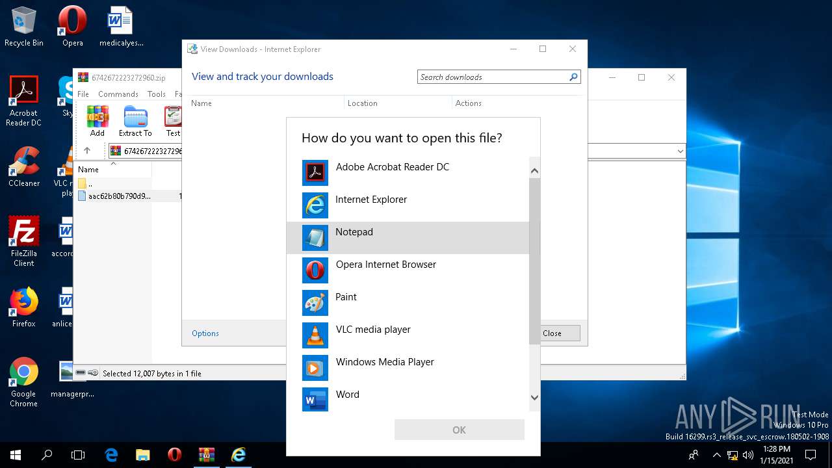
Task: Open the Options link in downloads
Action: [205, 333]
